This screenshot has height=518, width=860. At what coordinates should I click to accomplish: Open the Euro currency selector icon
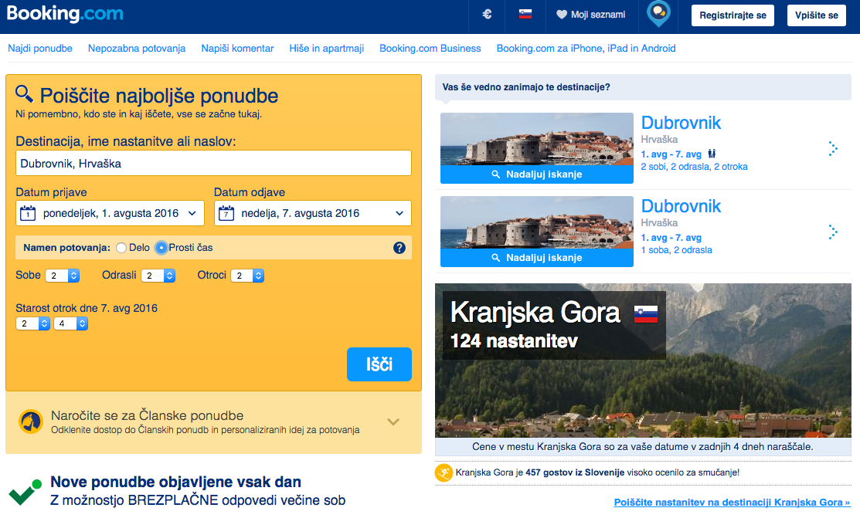tap(486, 15)
